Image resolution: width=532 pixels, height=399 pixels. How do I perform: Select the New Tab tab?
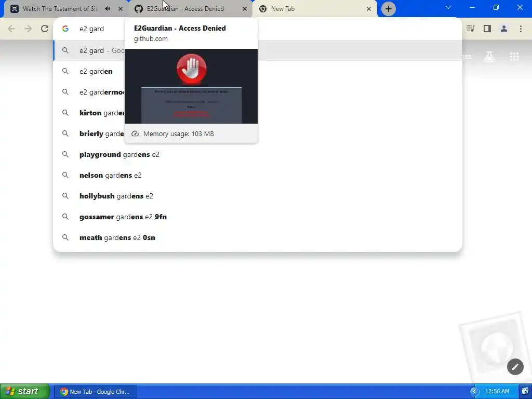click(x=314, y=9)
